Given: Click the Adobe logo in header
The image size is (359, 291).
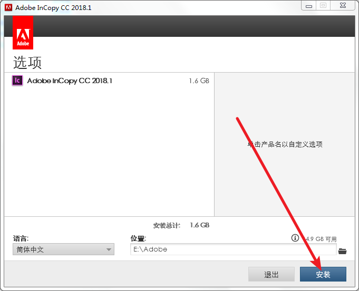Looking at the screenshot, I should point(23,33).
